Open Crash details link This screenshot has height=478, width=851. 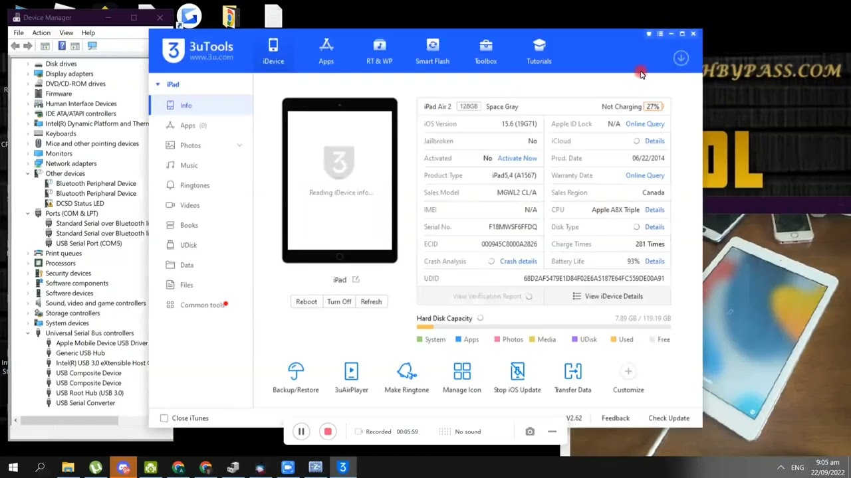point(519,261)
